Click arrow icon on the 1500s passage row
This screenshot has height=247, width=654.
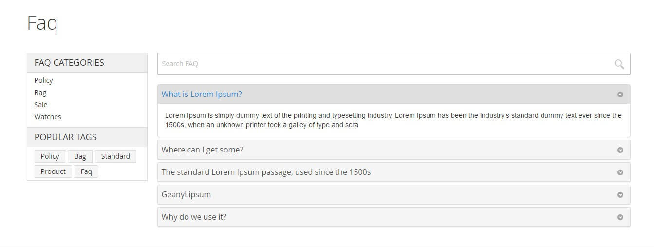620,172
